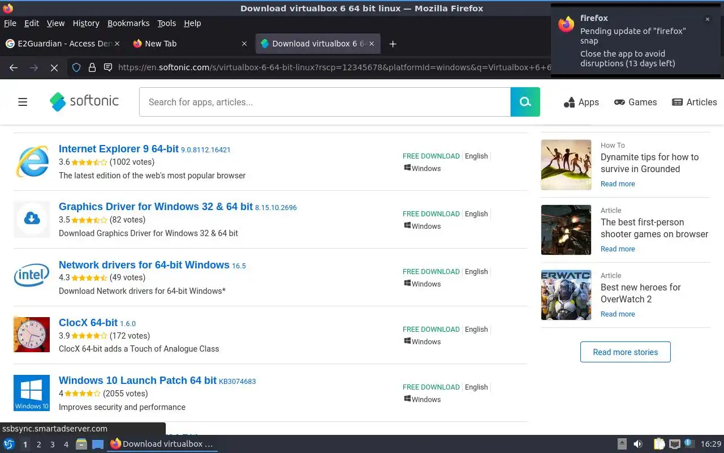Open the OverWatch 2 heroes thumbnail
The width and height of the screenshot is (724, 453).
(566, 295)
